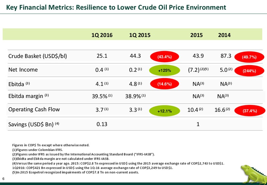Click the red (244%) change badge
This screenshot has height=185, width=267.
pos(249,71)
